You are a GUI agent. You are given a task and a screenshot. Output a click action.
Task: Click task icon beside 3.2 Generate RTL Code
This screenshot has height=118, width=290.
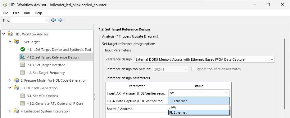[23, 104]
